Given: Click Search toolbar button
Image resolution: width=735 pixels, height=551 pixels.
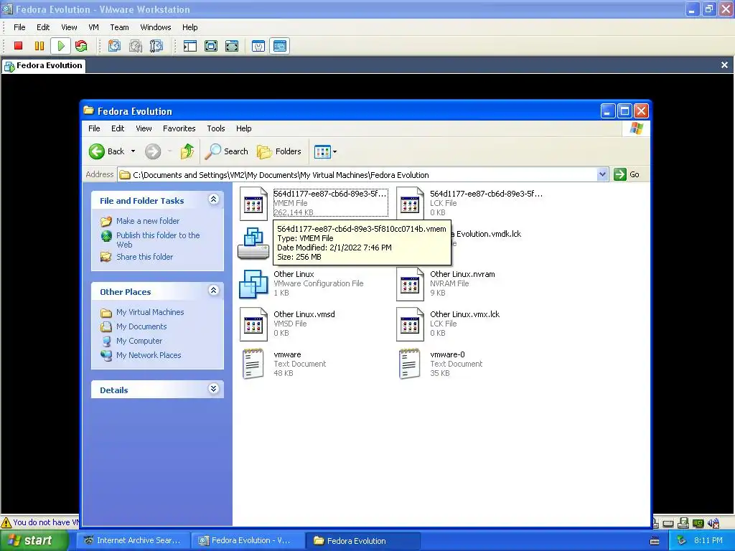Looking at the screenshot, I should coord(227,151).
